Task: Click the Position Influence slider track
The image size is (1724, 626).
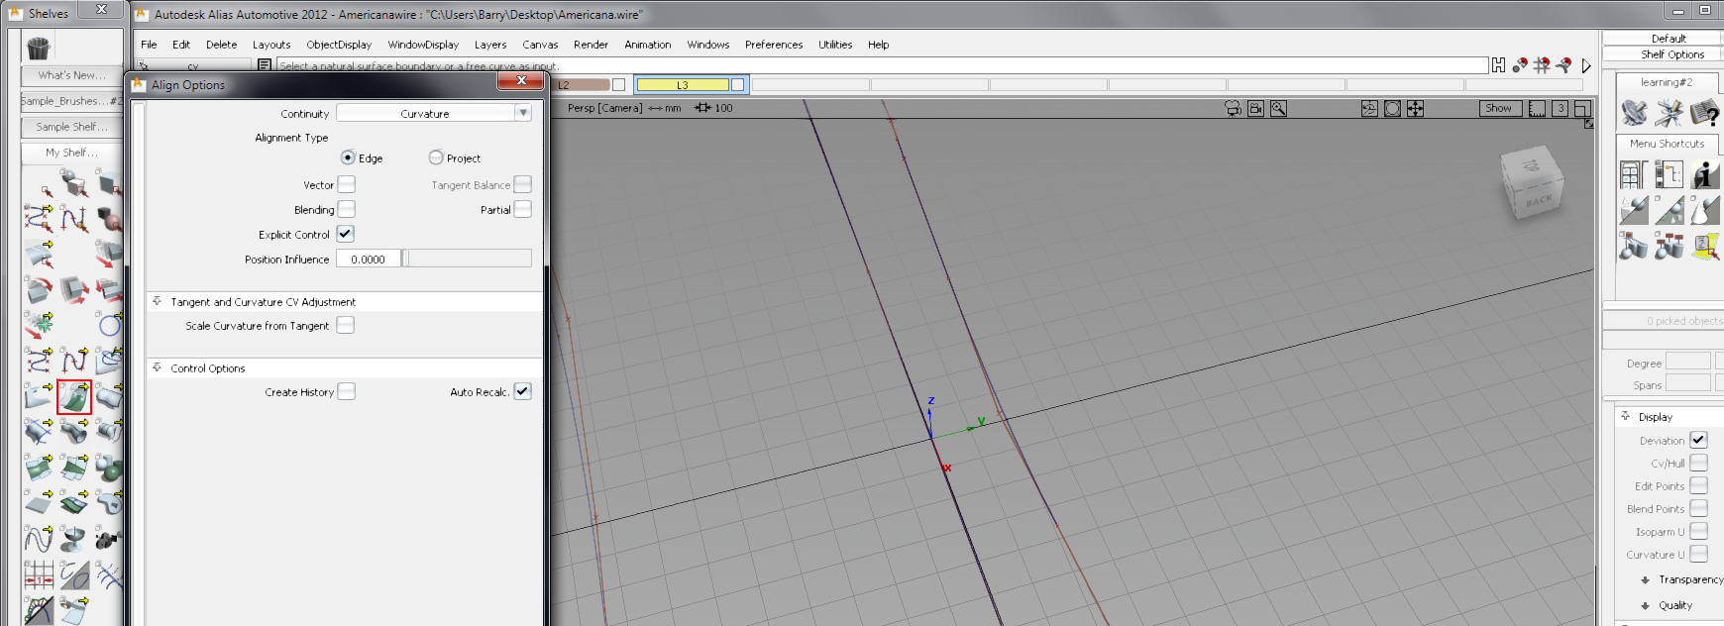Action: (467, 259)
